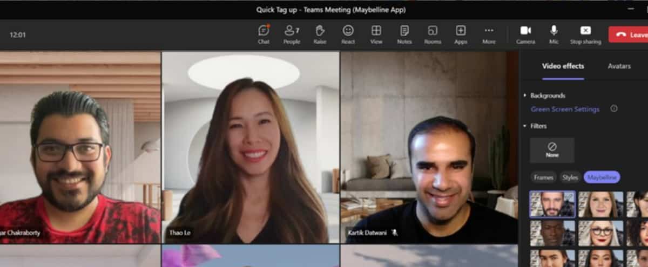Open breakout Rooms

tap(433, 35)
